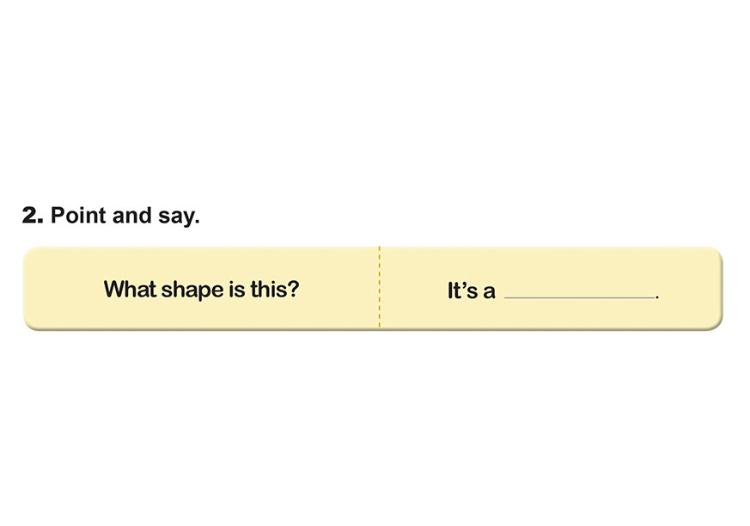Click the exercise number "2."
750x526 pixels.
(32, 216)
